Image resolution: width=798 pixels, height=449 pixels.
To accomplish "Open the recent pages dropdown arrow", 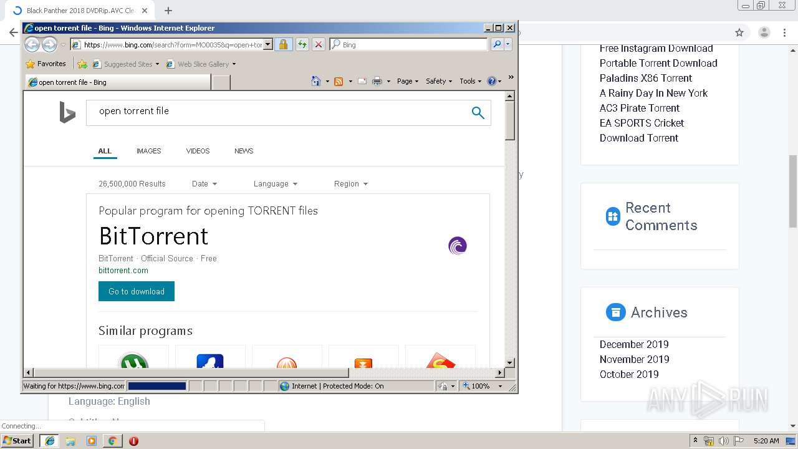I will click(63, 45).
